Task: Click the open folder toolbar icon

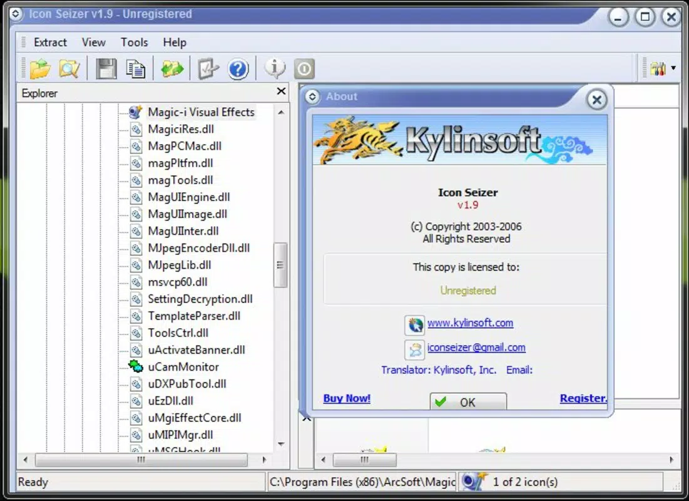Action: pos(41,69)
